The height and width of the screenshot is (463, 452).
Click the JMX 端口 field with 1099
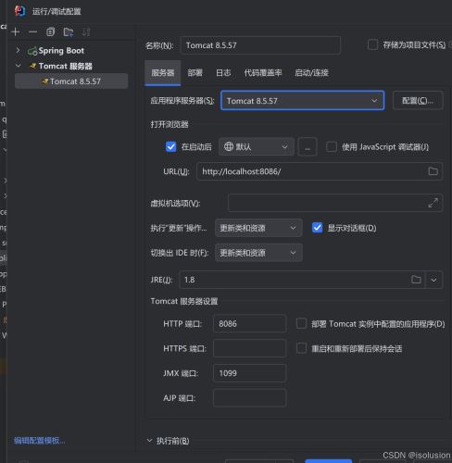249,373
